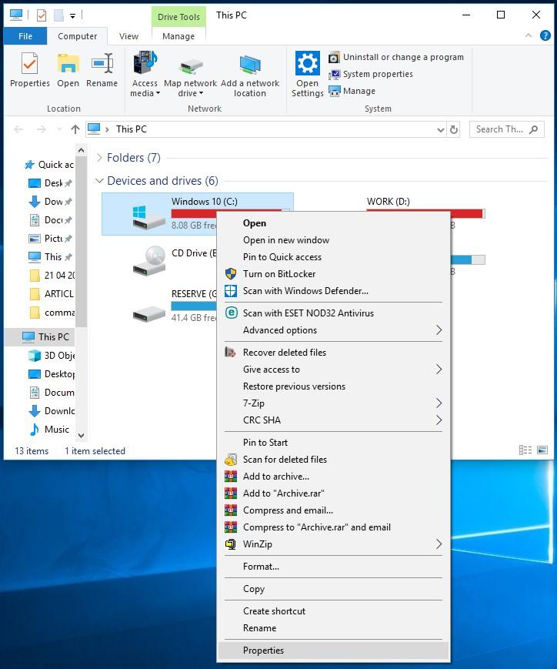Switch to large icons view in the status bar

tap(542, 450)
